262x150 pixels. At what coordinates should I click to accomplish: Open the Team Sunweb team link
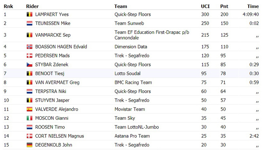[129, 23]
